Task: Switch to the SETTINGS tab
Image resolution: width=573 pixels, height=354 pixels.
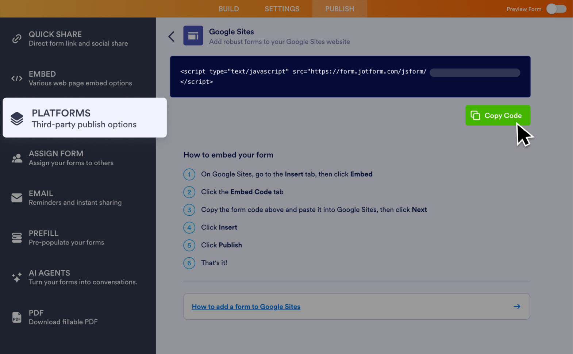Action: pyautogui.click(x=282, y=9)
